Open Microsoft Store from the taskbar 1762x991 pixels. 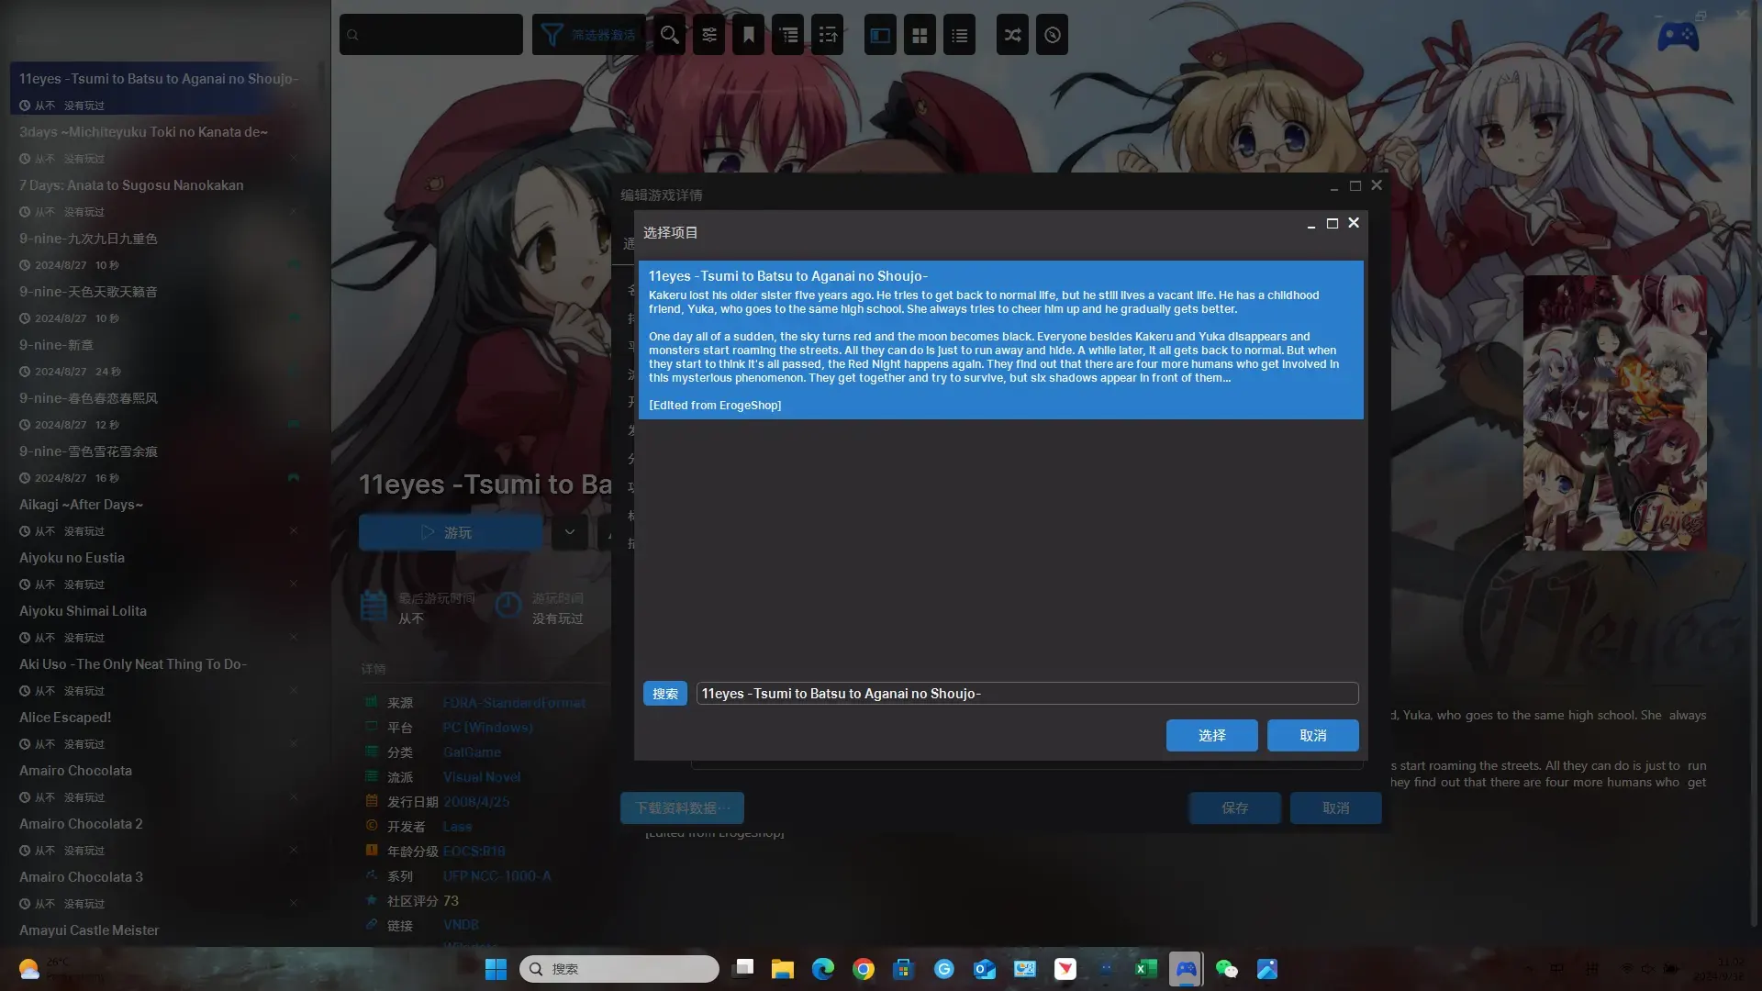904,969
